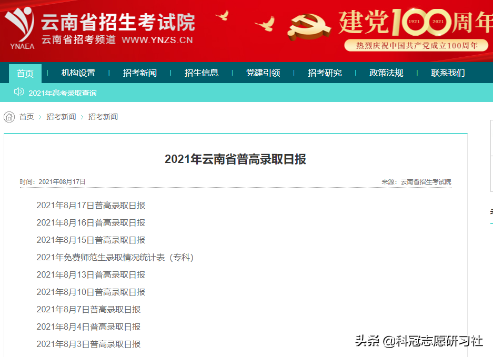Open the 机构设置 navigation menu
The height and width of the screenshot is (357, 493).
click(x=78, y=73)
